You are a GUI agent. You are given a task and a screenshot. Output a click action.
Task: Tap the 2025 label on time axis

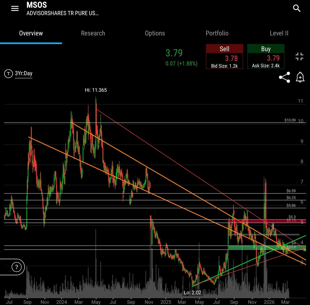pyautogui.click(x=166, y=302)
